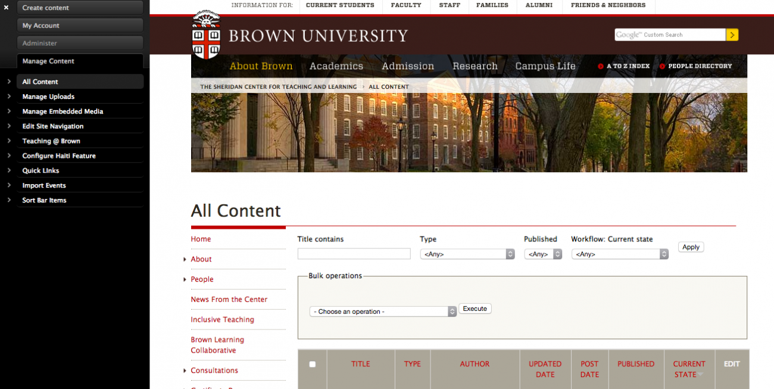Go to Friends & Neighbors link
Image resolution: width=774 pixels, height=389 pixels.
pyautogui.click(x=608, y=5)
